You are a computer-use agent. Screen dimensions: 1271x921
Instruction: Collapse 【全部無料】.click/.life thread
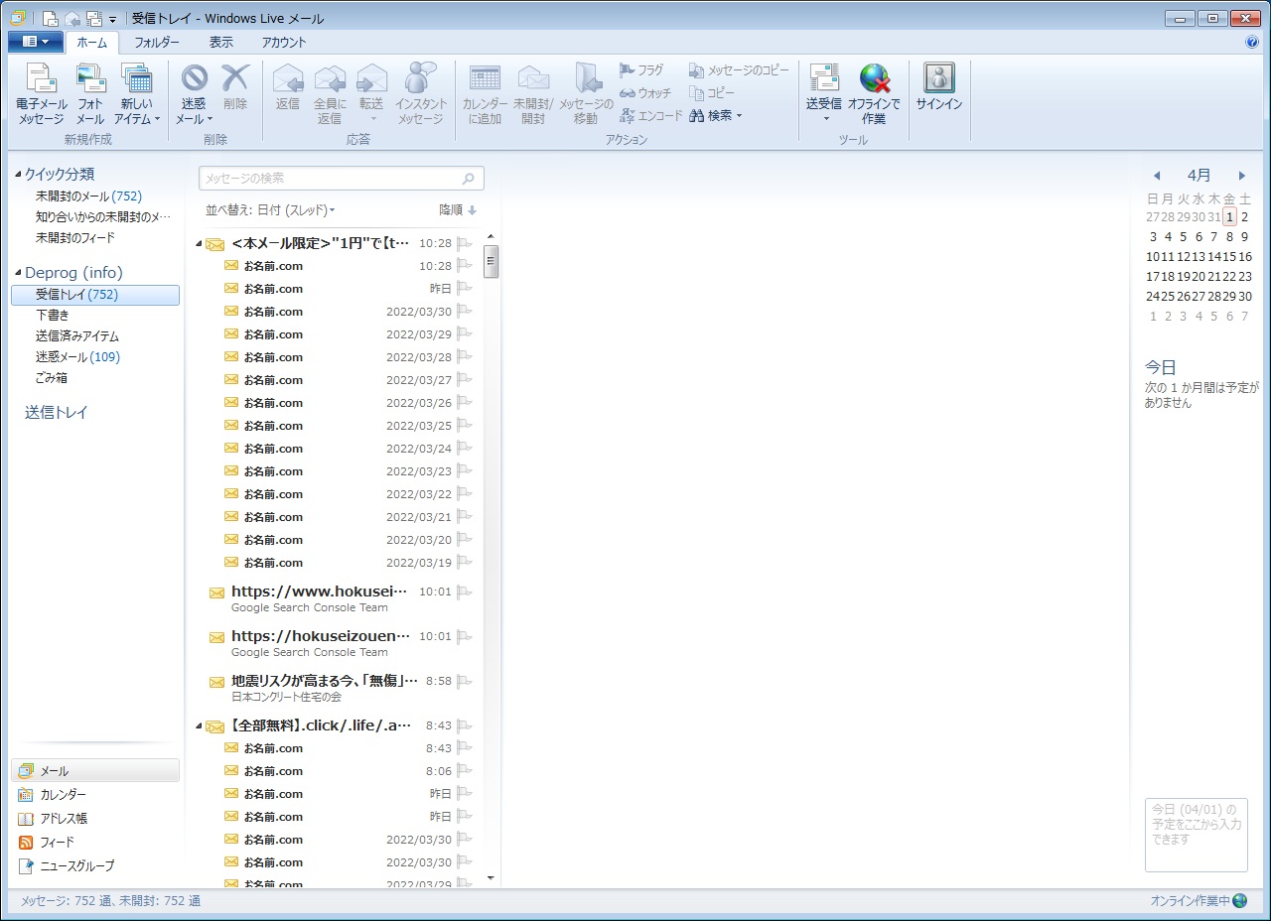click(x=199, y=726)
